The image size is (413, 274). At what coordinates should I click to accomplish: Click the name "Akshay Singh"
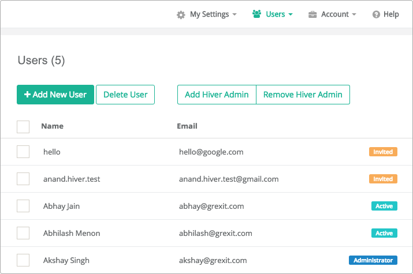[66, 260]
